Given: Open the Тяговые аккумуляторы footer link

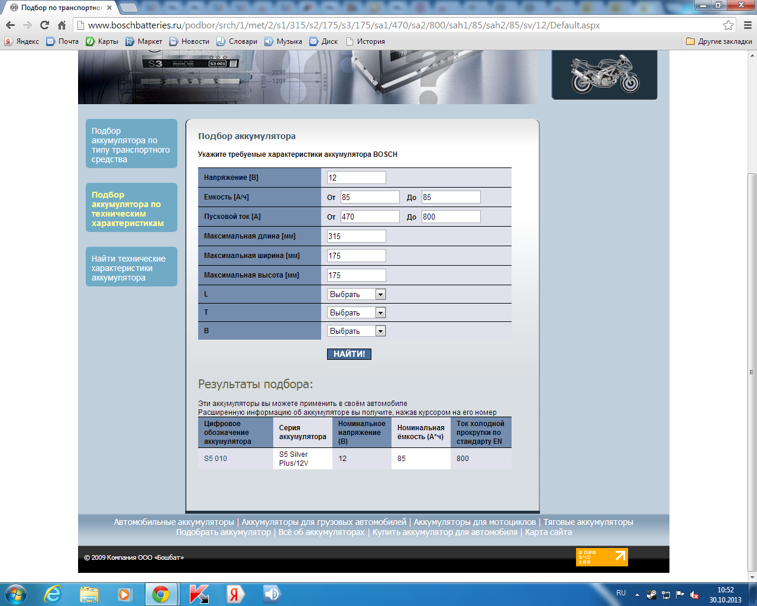Looking at the screenshot, I should click(x=588, y=522).
